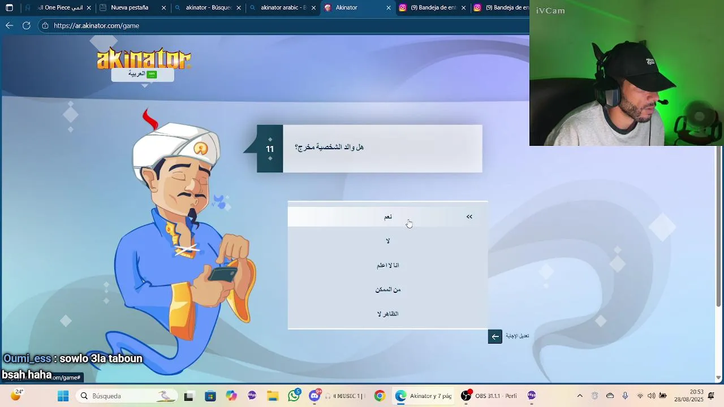
Task: Open Task View on the taskbar
Action: 188,396
